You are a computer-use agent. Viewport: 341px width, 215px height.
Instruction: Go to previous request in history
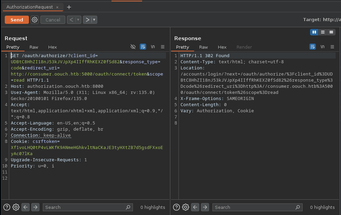click(x=71, y=20)
